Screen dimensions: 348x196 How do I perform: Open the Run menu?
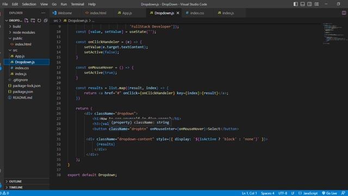click(64, 4)
